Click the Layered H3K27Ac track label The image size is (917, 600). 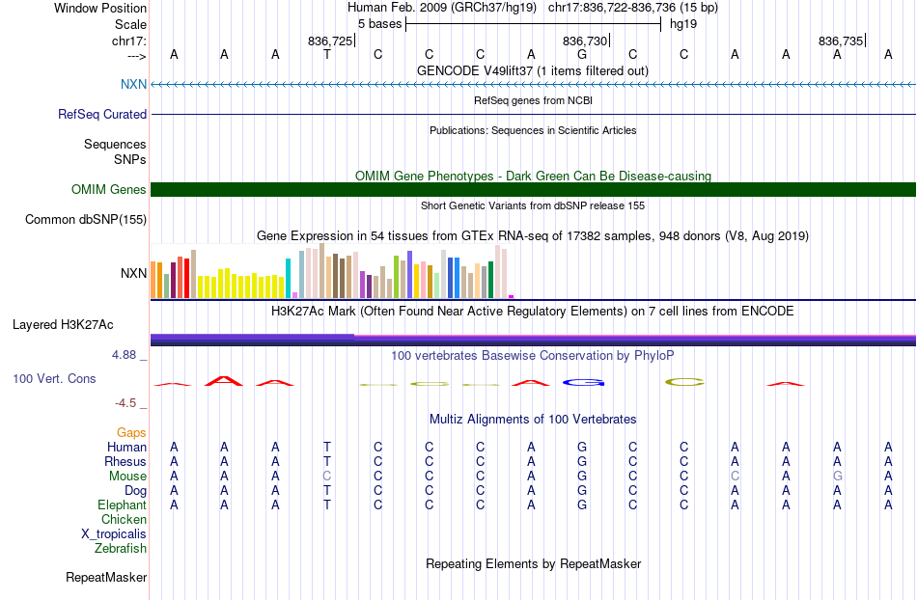[x=63, y=325]
